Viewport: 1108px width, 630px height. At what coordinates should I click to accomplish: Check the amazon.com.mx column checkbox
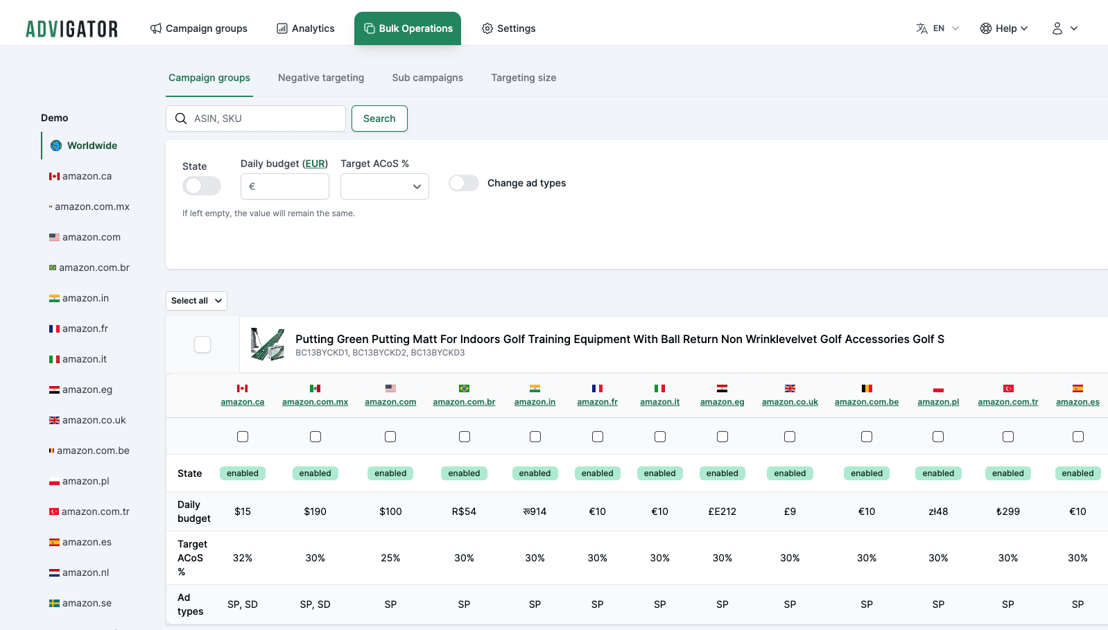click(315, 437)
